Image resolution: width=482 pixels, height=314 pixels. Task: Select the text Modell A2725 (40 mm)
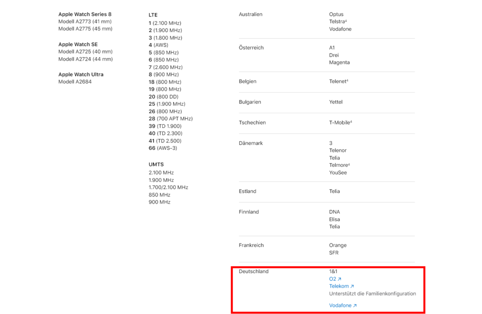pyautogui.click(x=86, y=52)
